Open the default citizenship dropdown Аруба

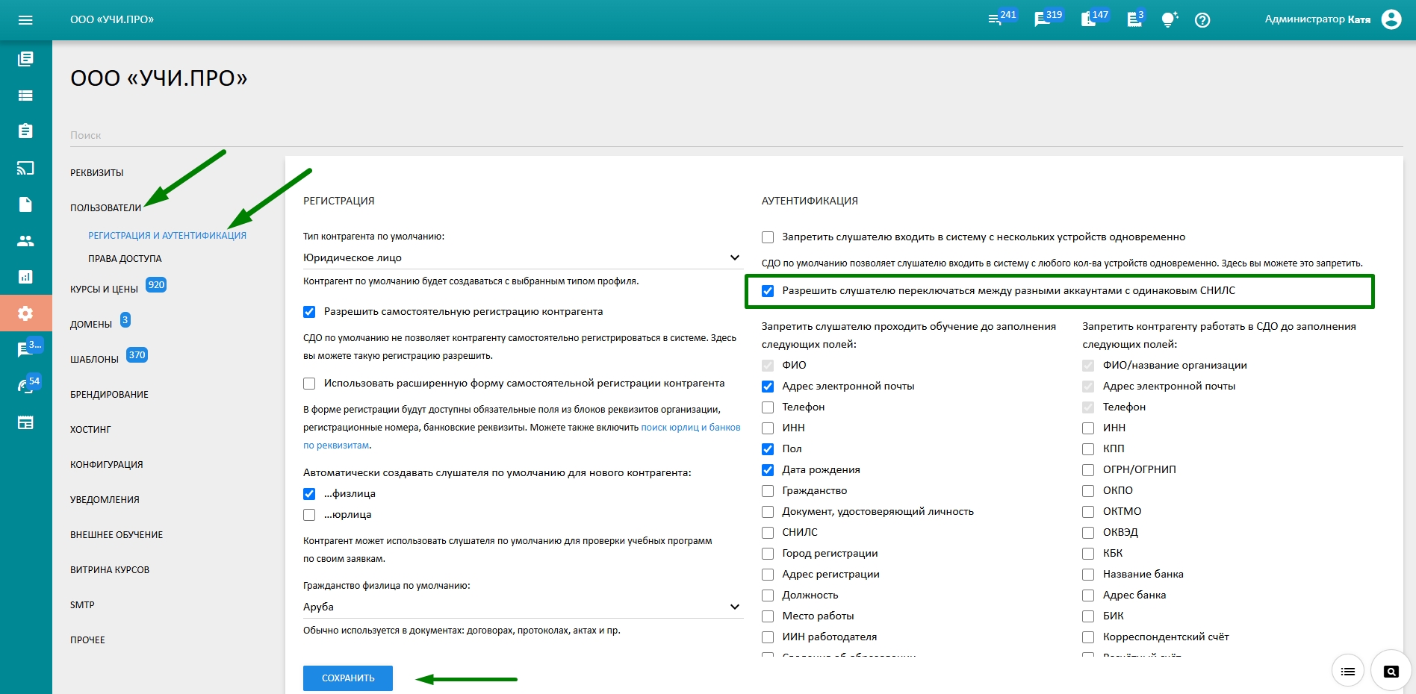[x=521, y=607]
